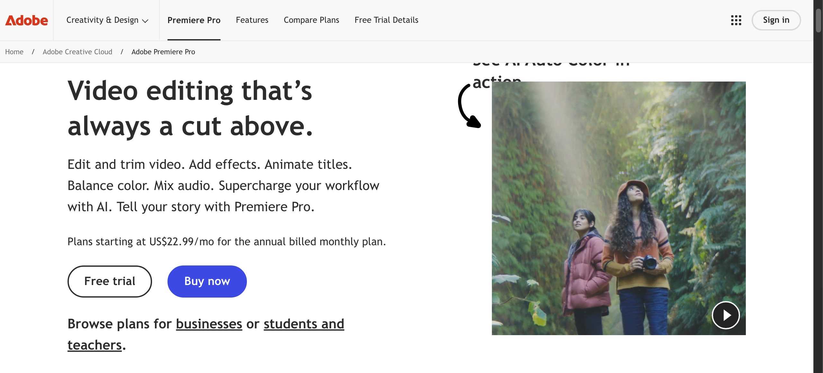
Task: Click Adobe Premiere Pro breadcrumb
Action: 163,52
